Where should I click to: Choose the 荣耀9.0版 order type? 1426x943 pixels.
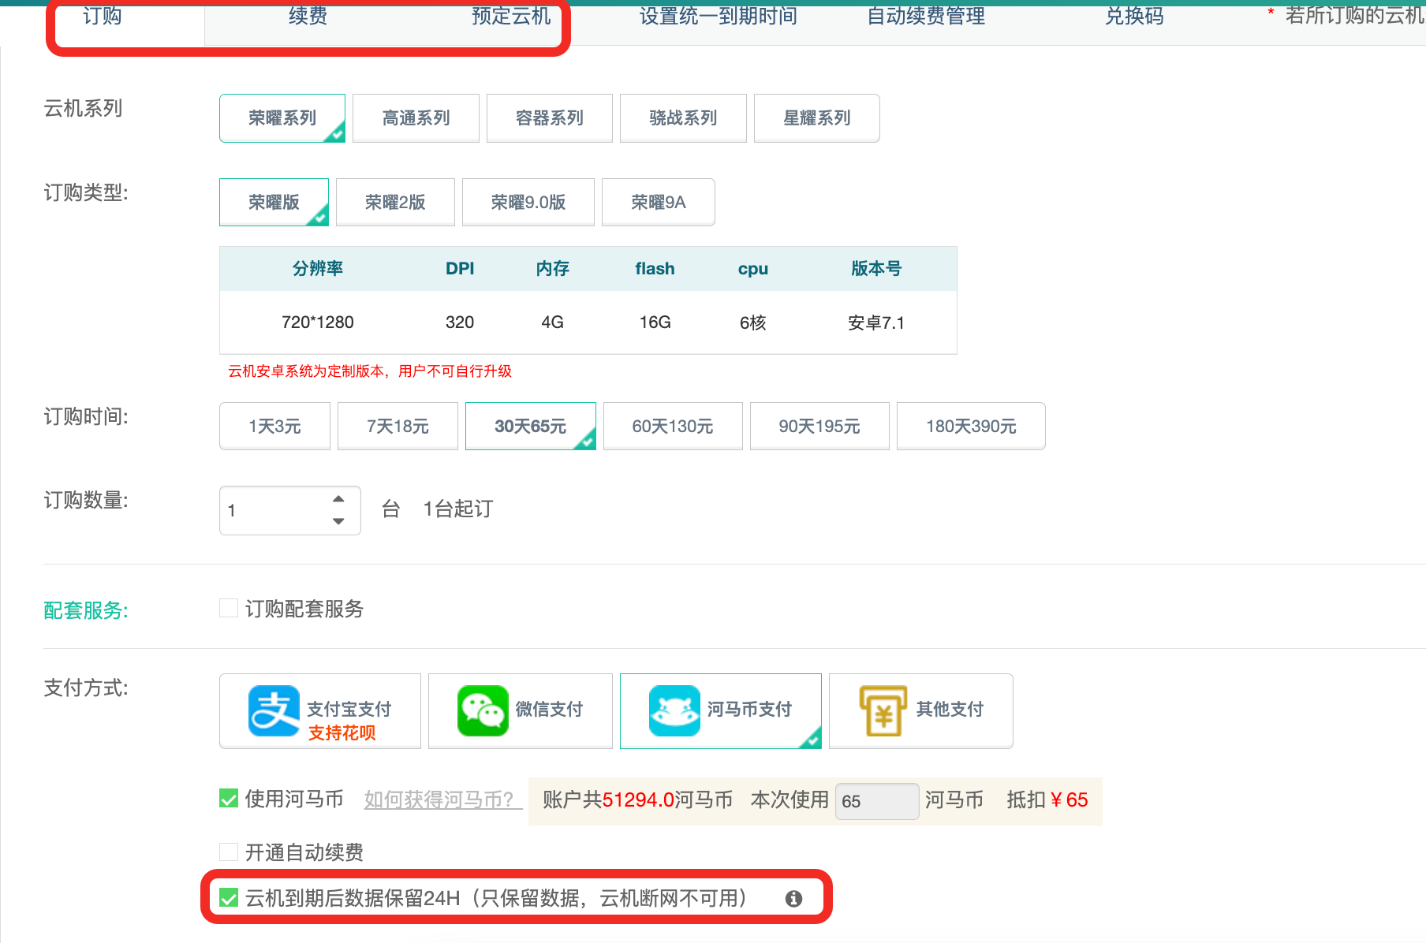(x=528, y=203)
